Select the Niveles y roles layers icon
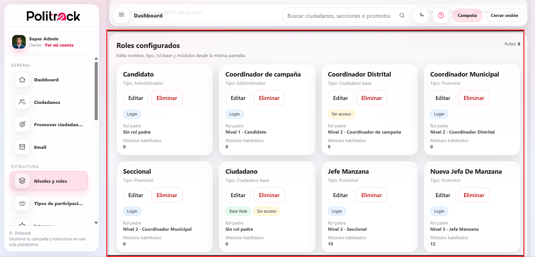535x257 pixels. (22, 181)
